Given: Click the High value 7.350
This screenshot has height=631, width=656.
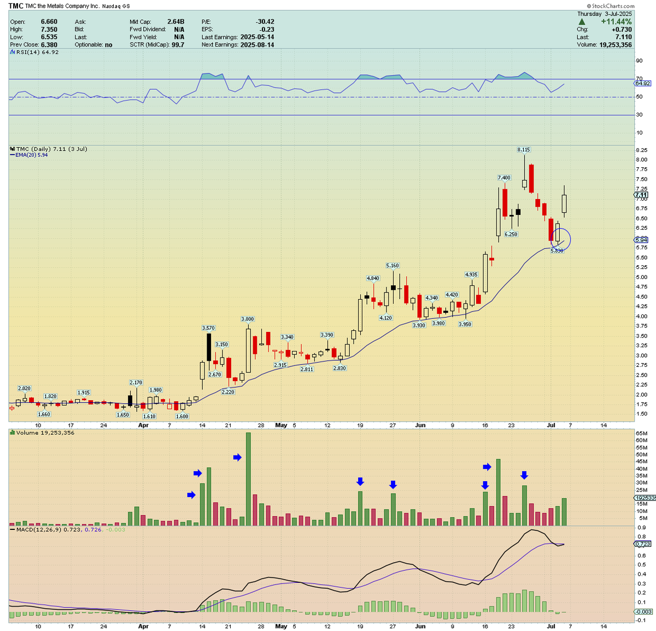Looking at the screenshot, I should [x=49, y=30].
